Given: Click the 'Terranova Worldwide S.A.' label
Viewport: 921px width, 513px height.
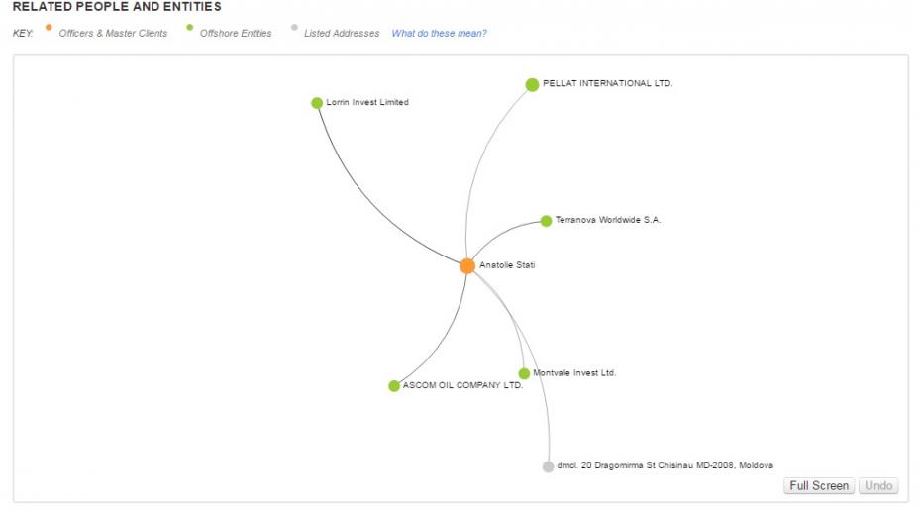Looking at the screenshot, I should (x=608, y=220).
